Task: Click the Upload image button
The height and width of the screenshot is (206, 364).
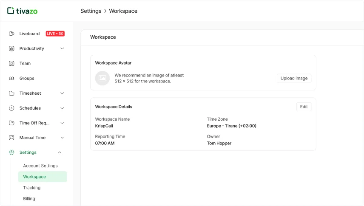Action: pyautogui.click(x=294, y=78)
